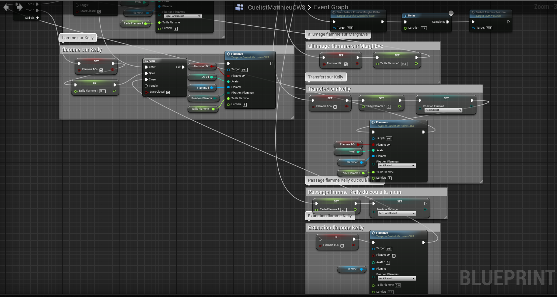Click Lumiere value field on flamme sur Kelly Flammes
The height and width of the screenshot is (297, 557).
pos(245,105)
